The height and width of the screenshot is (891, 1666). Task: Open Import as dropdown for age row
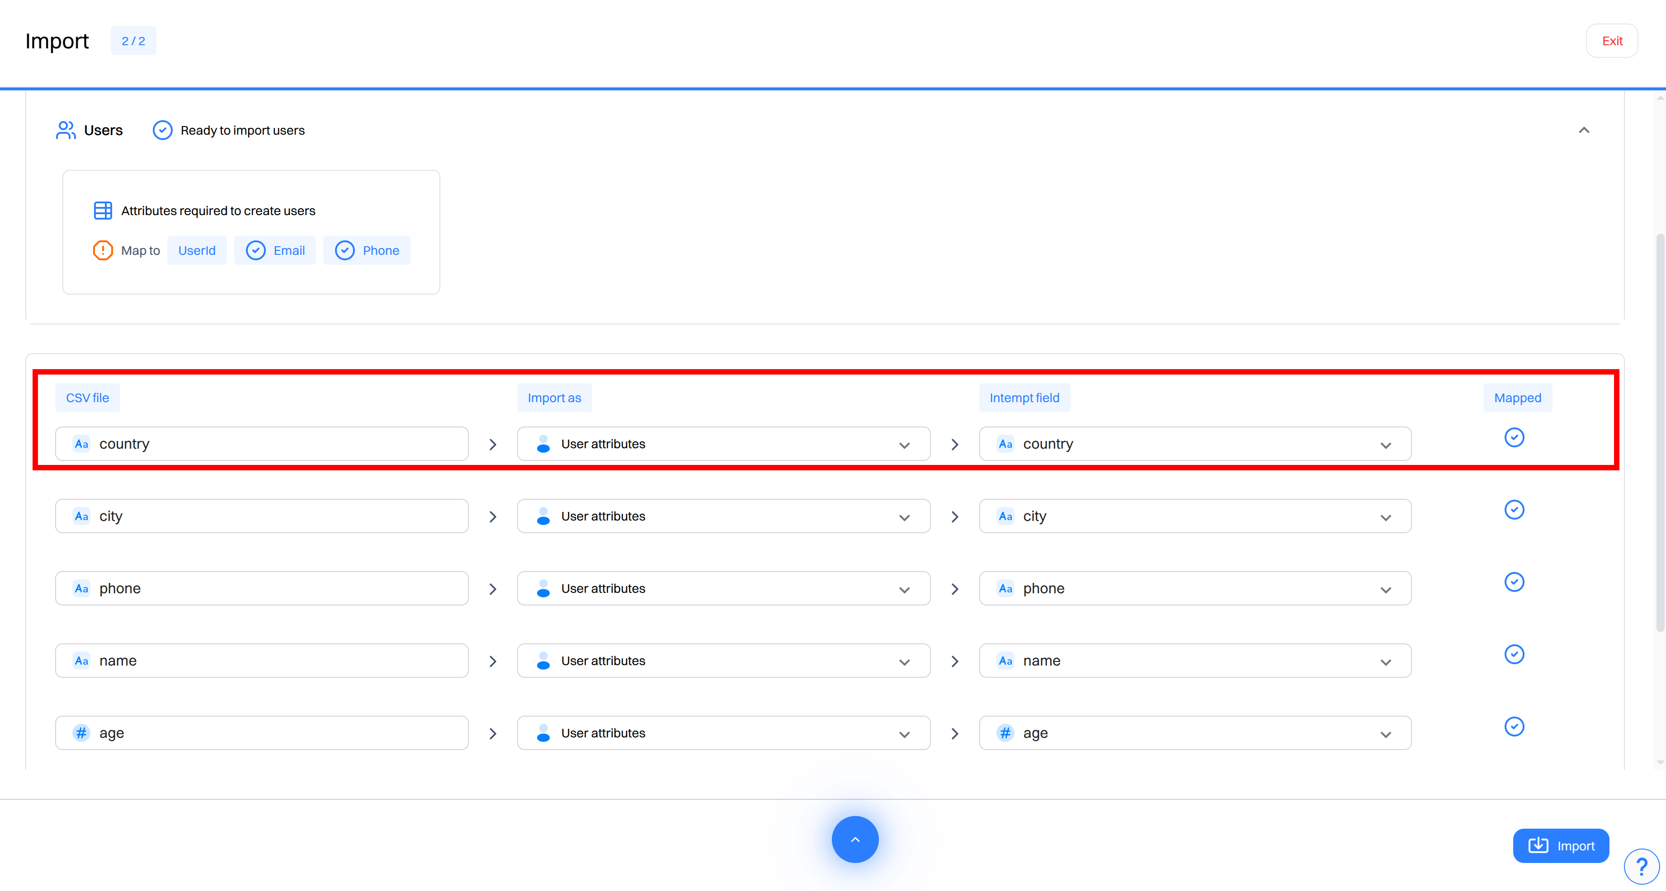tap(724, 733)
